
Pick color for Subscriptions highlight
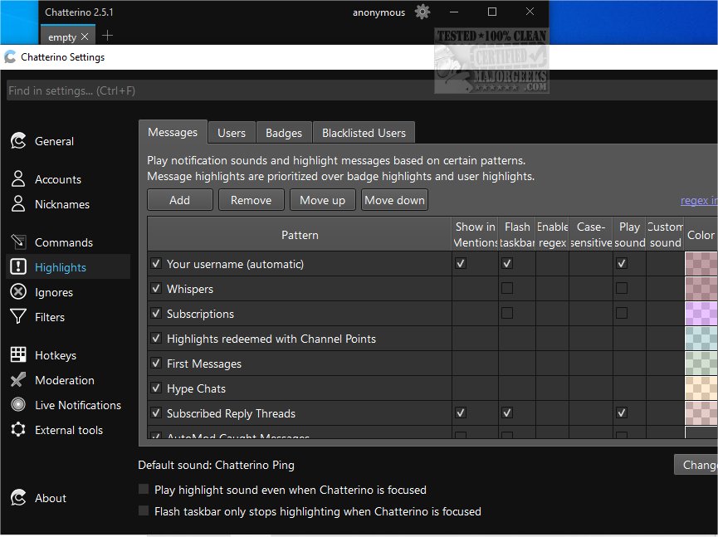click(x=701, y=313)
